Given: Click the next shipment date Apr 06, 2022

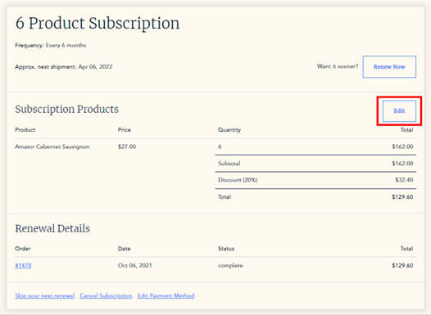Looking at the screenshot, I should point(95,66).
